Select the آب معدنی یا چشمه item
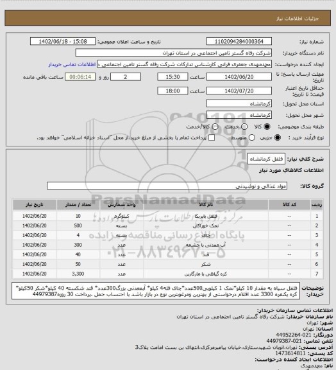This screenshot has height=370, width=336. [206, 245]
